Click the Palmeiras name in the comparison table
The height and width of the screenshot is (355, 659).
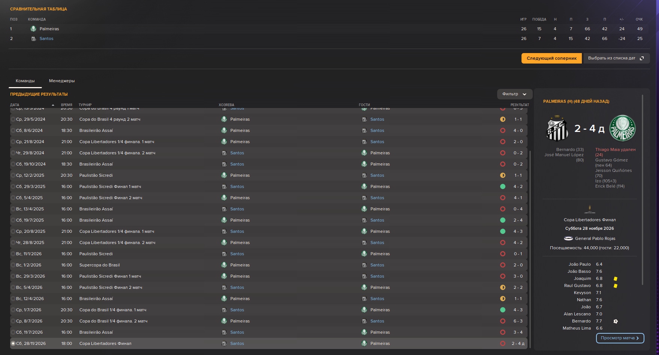pos(49,29)
